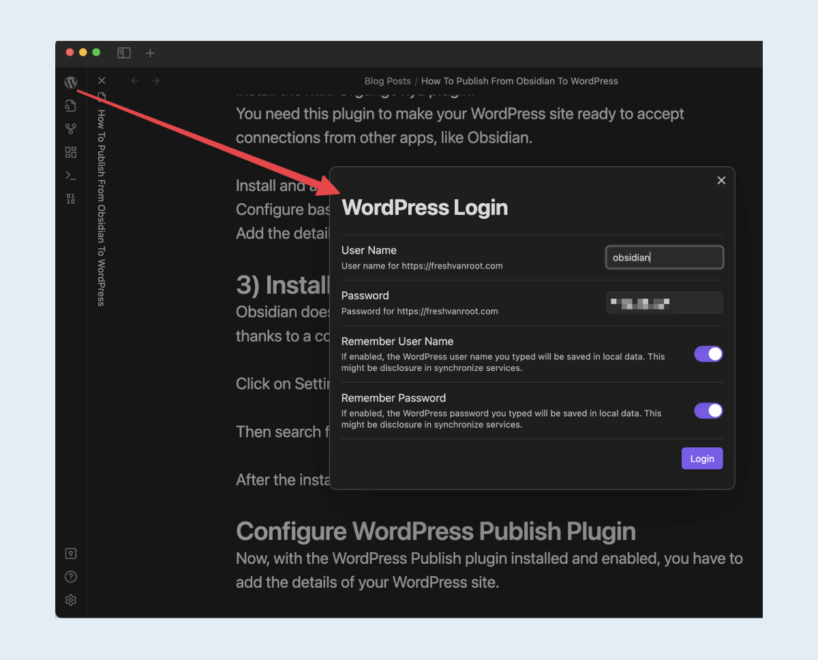818x660 pixels.
Task: Click 'User name for https://freshvanroot.com' description
Action: 422,266
